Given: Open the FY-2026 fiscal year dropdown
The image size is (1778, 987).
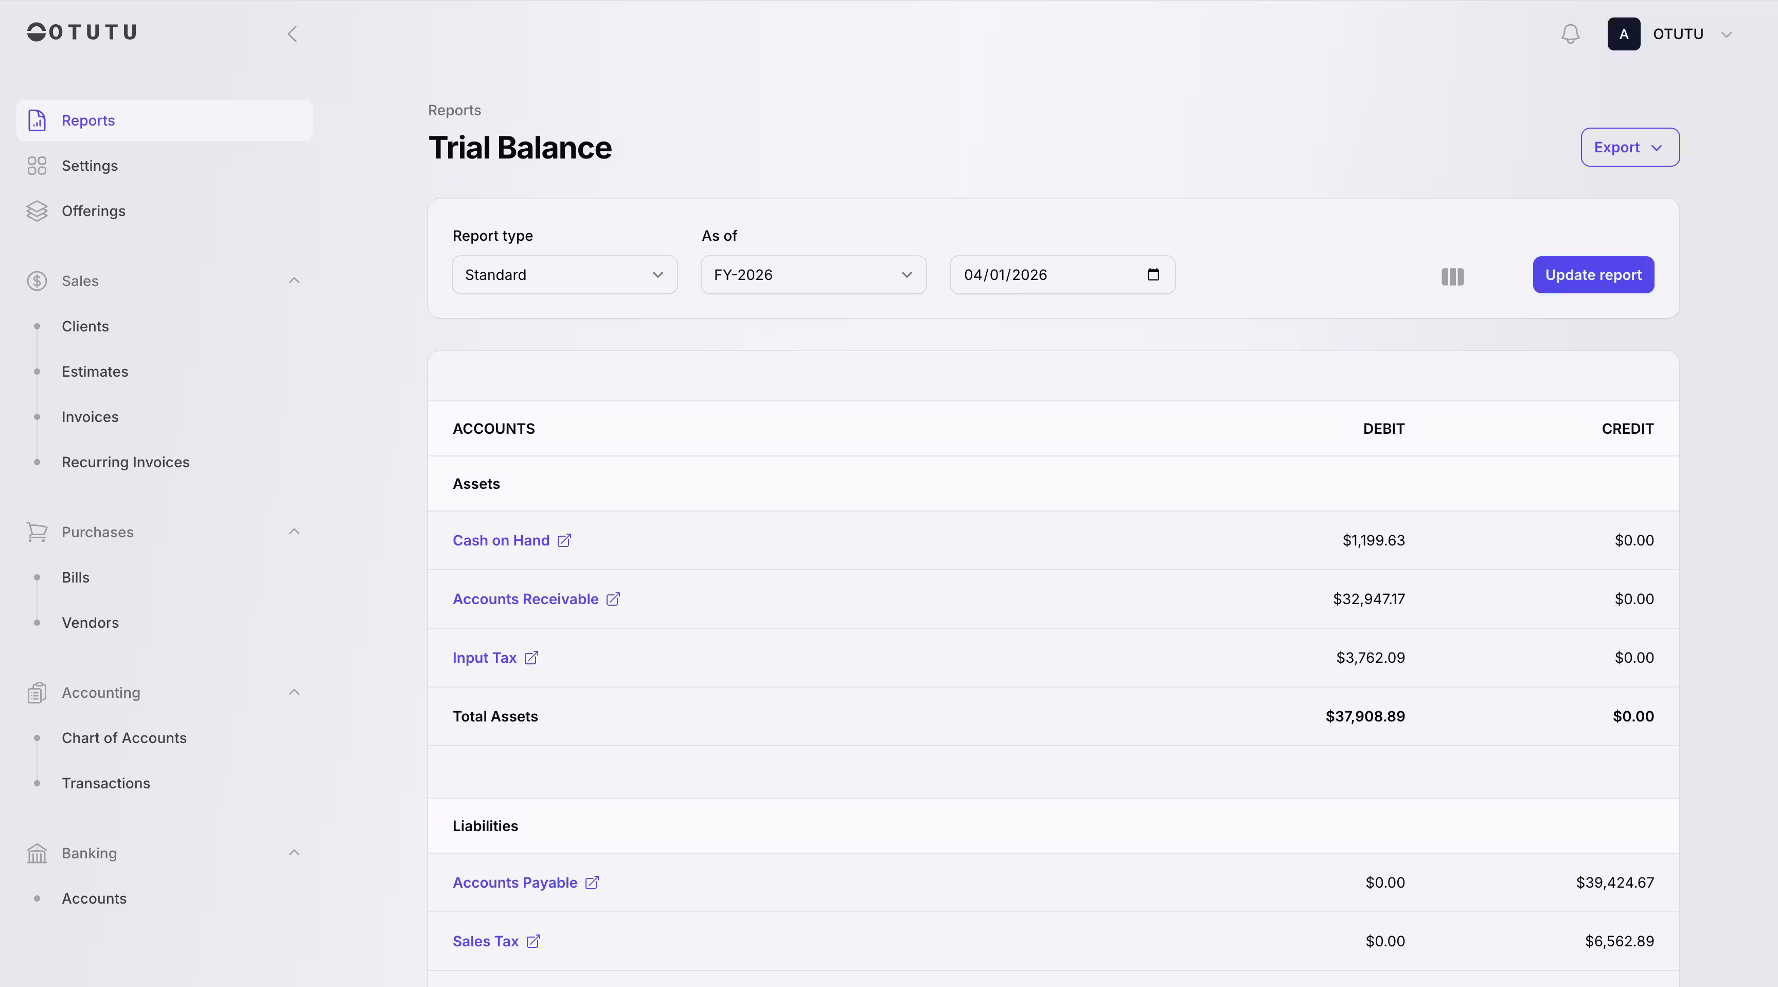Looking at the screenshot, I should 812,274.
